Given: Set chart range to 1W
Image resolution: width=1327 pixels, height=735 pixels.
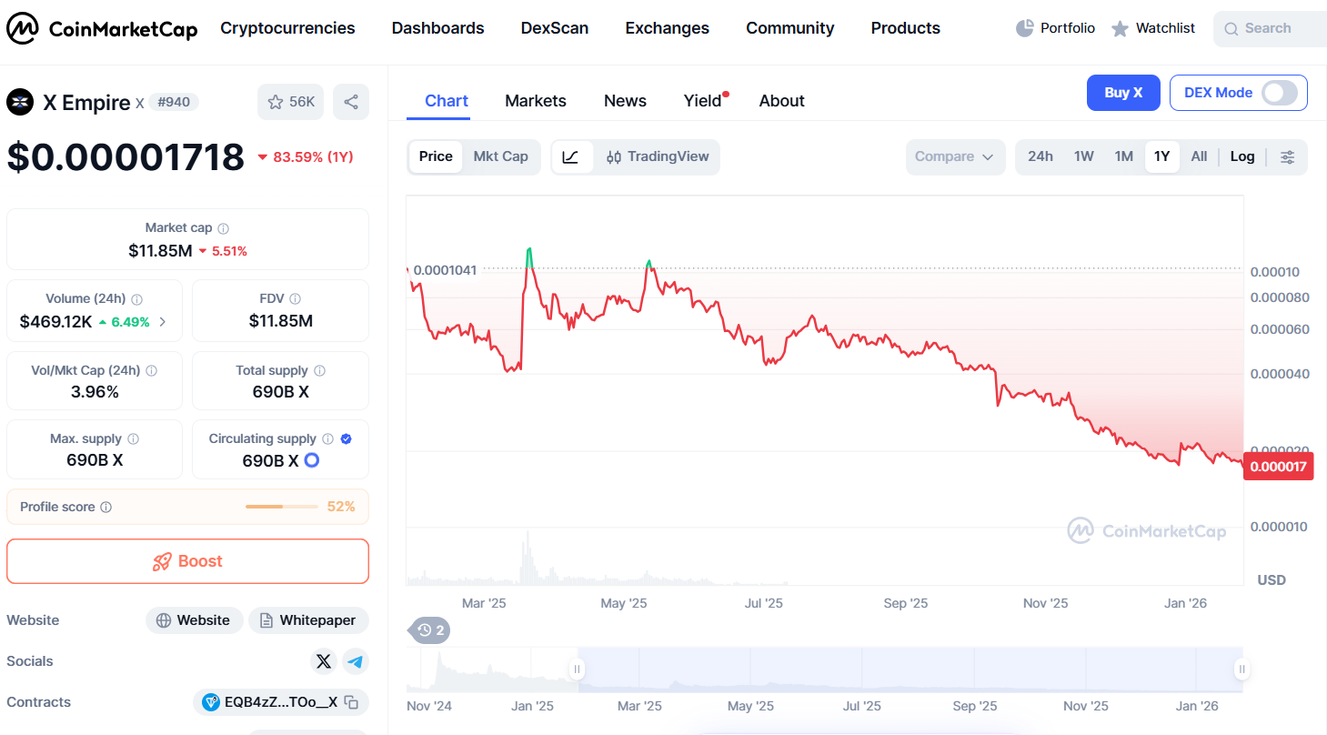Looking at the screenshot, I should click(1083, 156).
